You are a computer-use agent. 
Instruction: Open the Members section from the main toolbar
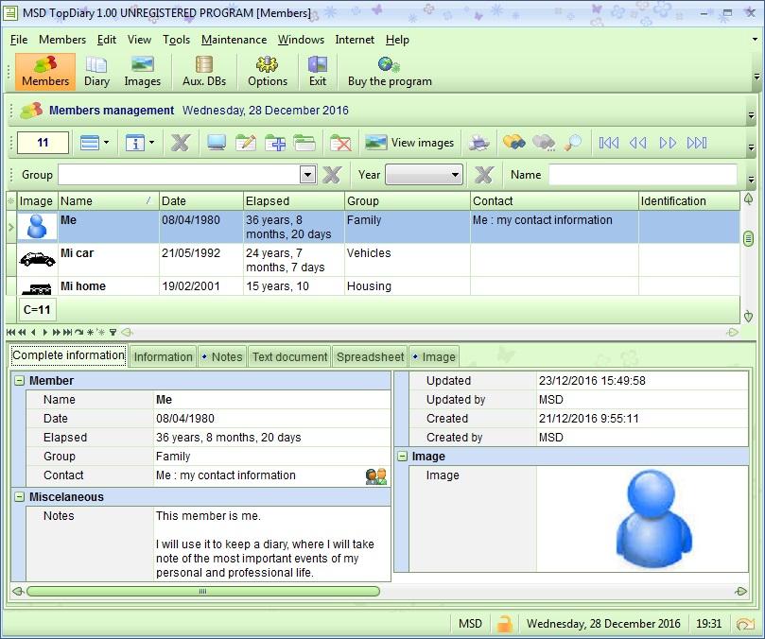point(45,72)
